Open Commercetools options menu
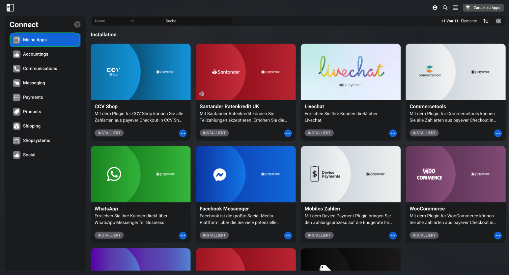Viewport: 509px width, 275px height. [498, 133]
